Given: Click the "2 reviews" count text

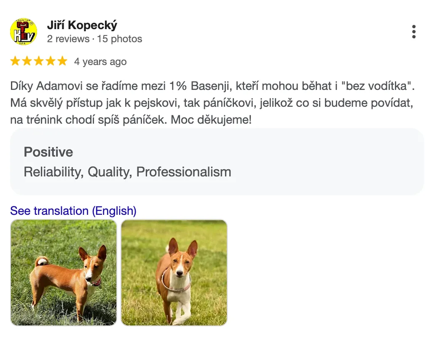Looking at the screenshot, I should coord(68,39).
